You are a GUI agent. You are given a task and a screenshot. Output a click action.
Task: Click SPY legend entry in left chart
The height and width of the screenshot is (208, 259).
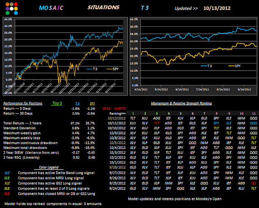click(x=113, y=69)
